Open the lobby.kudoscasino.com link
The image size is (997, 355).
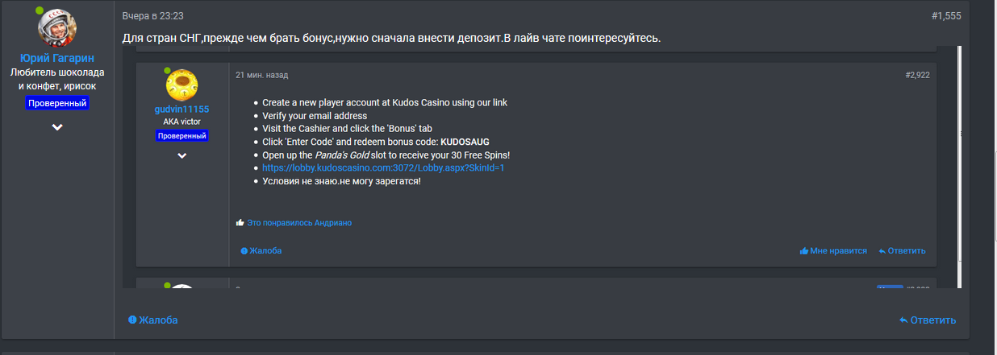383,168
